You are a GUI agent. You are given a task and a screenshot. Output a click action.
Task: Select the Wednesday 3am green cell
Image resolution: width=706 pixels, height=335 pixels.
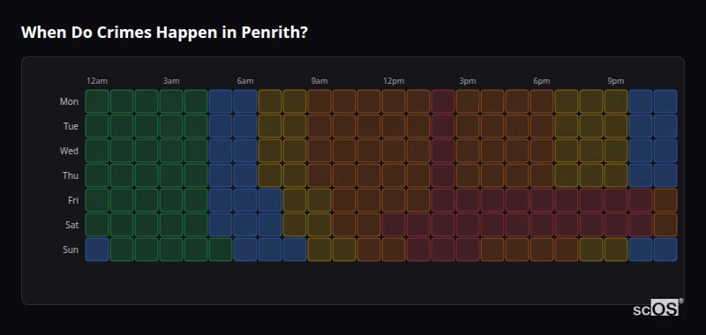[x=171, y=151]
